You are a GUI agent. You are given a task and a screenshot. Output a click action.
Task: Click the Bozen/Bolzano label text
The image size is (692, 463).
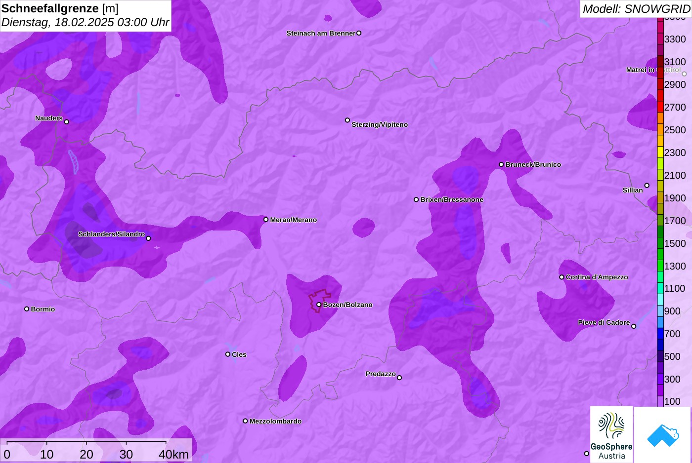[348, 305]
